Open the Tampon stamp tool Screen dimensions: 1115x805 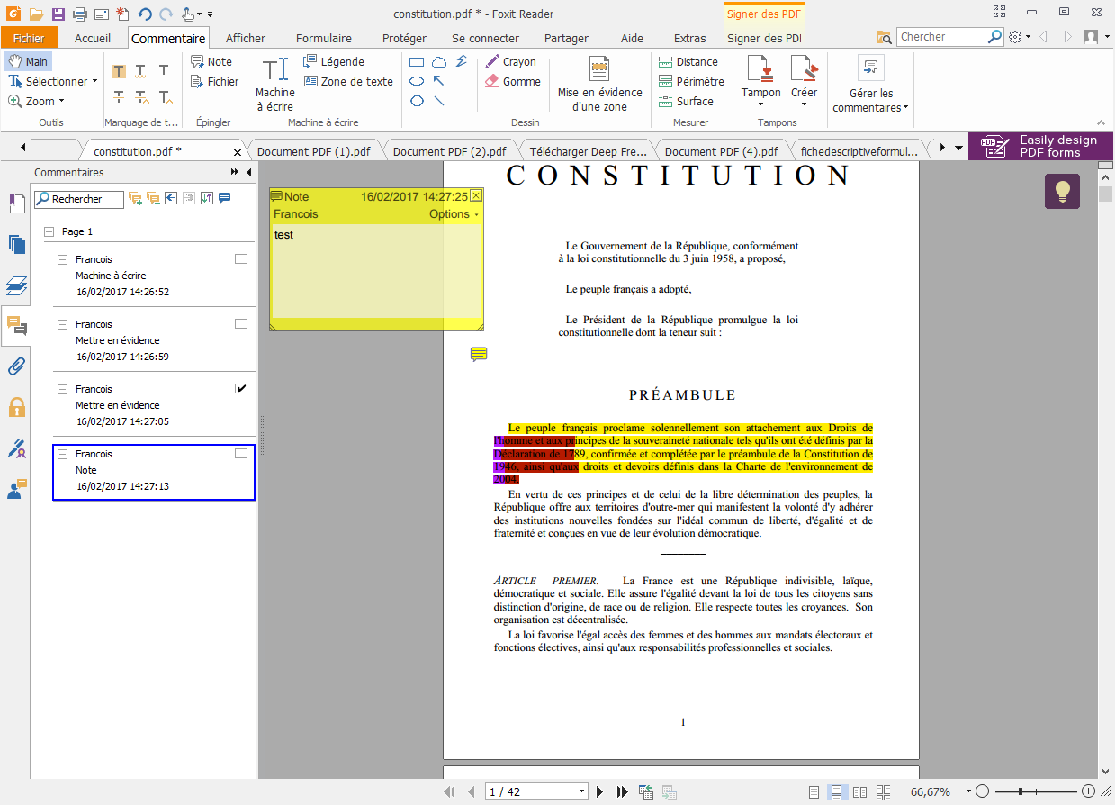[x=760, y=81]
